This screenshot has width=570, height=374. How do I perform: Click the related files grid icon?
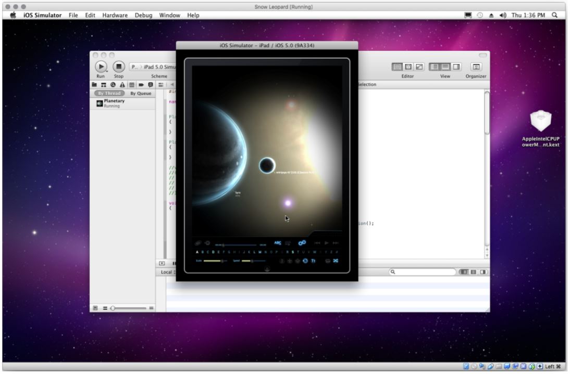pos(160,85)
